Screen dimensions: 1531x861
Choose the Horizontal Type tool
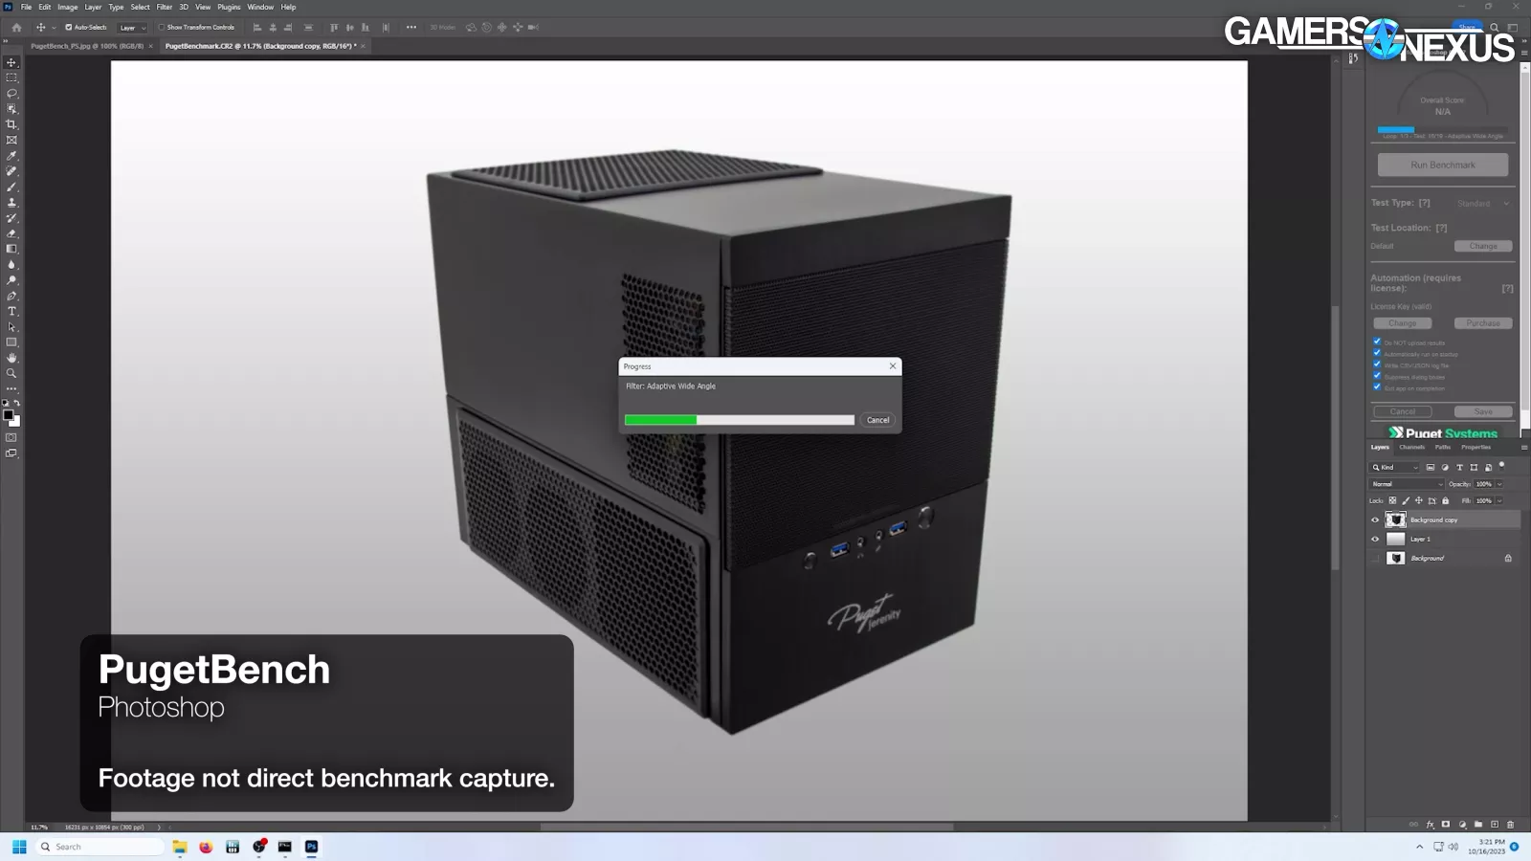(x=11, y=312)
